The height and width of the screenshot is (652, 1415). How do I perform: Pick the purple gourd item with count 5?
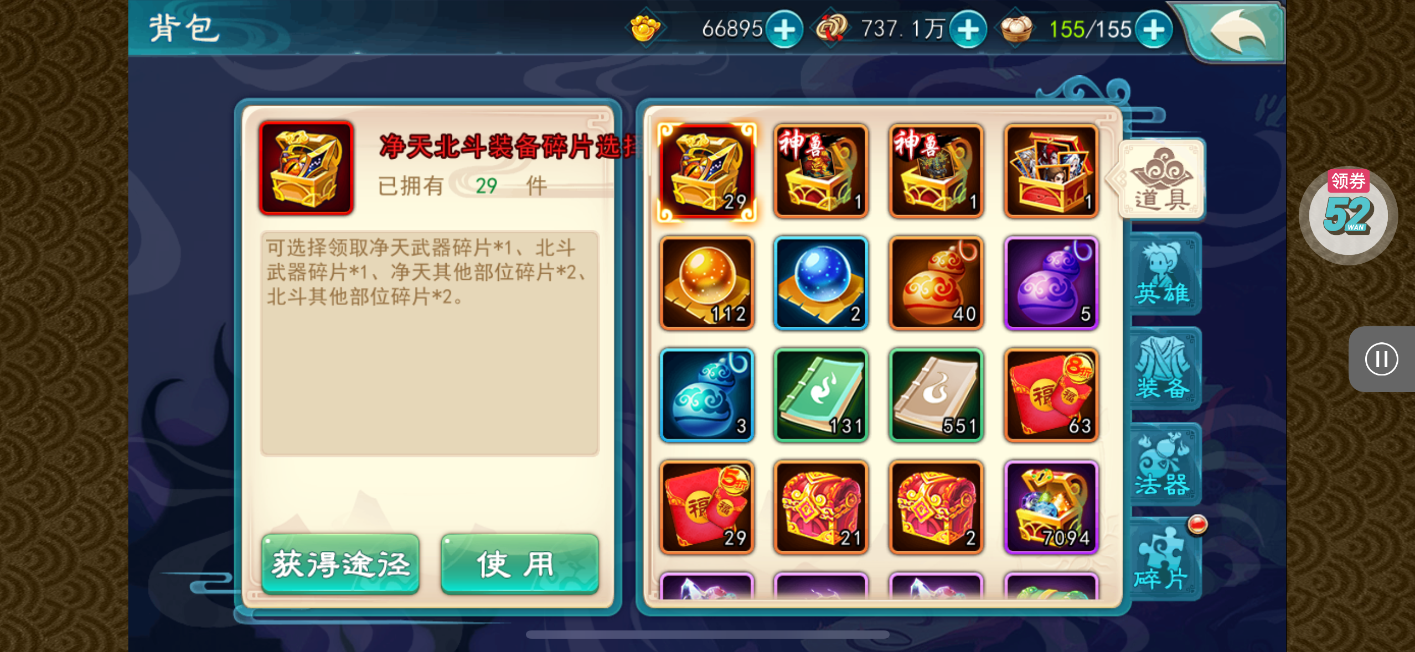[1051, 283]
